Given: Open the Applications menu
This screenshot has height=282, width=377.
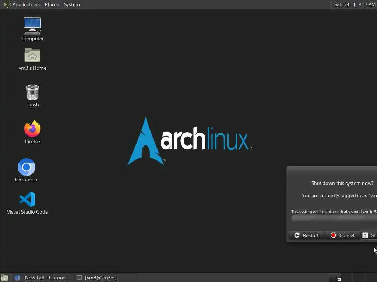Looking at the screenshot, I should [x=26, y=4].
